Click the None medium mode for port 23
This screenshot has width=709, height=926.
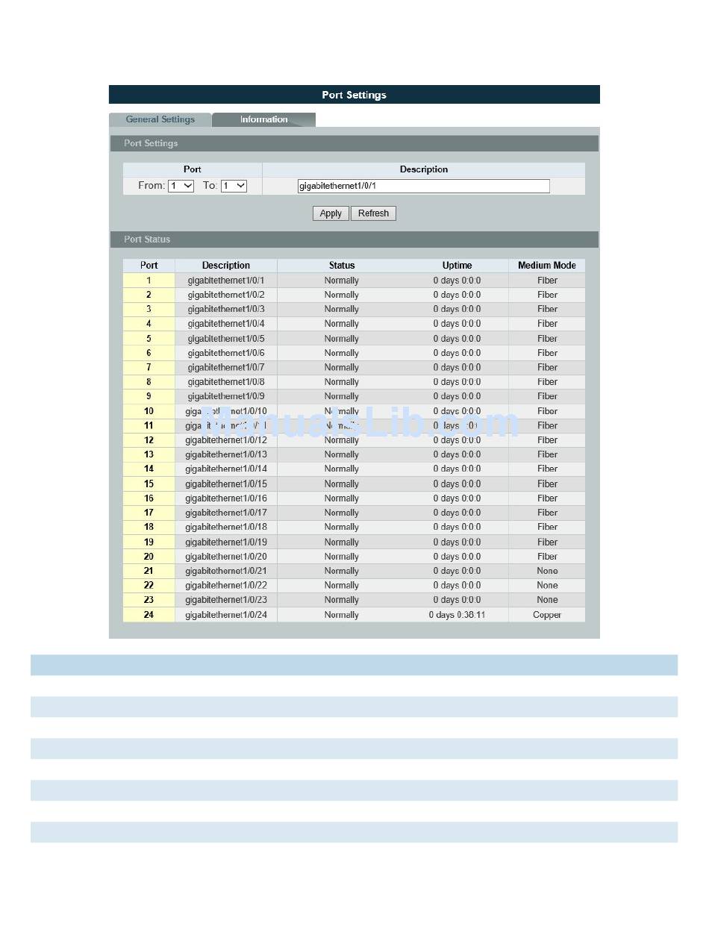pos(547,600)
